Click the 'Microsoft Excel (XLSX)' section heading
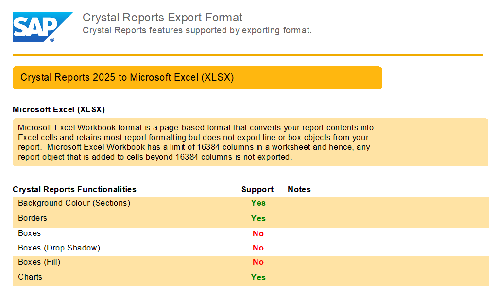 coord(59,109)
